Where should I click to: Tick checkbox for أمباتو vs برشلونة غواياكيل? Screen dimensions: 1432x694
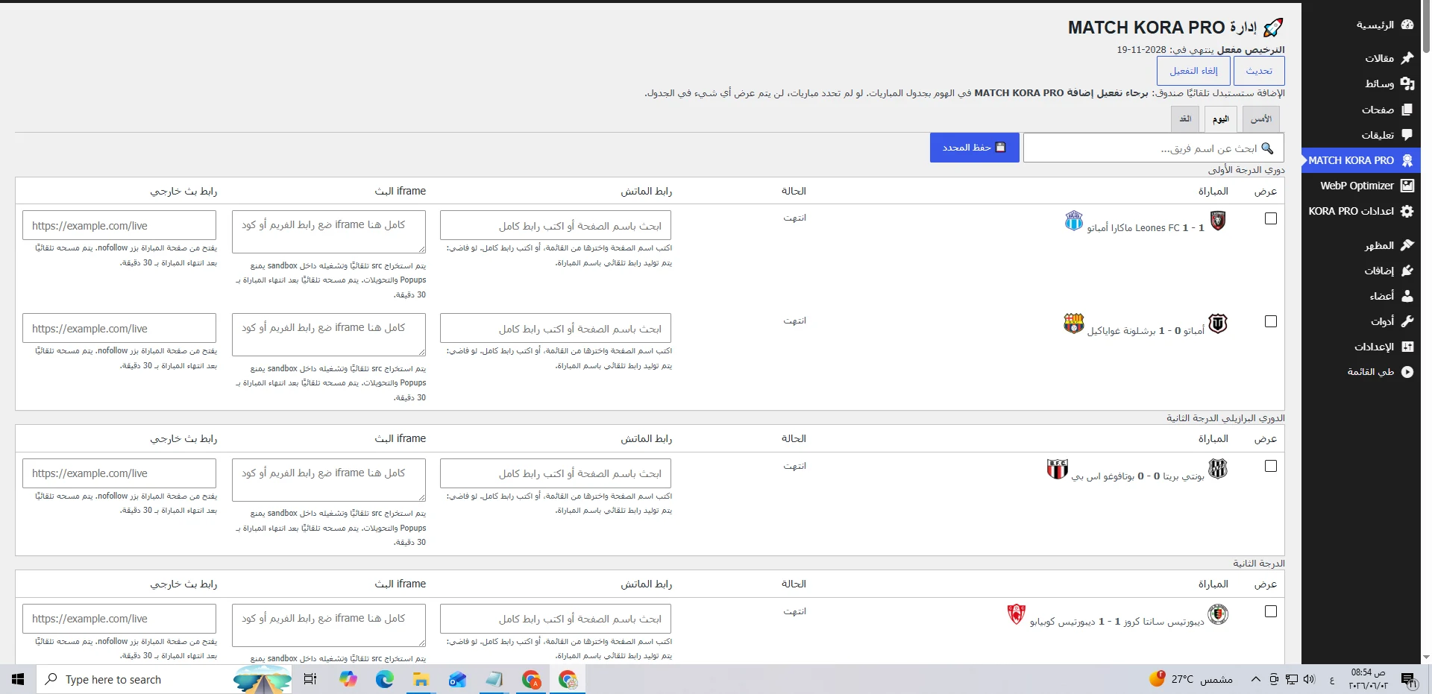point(1271,321)
